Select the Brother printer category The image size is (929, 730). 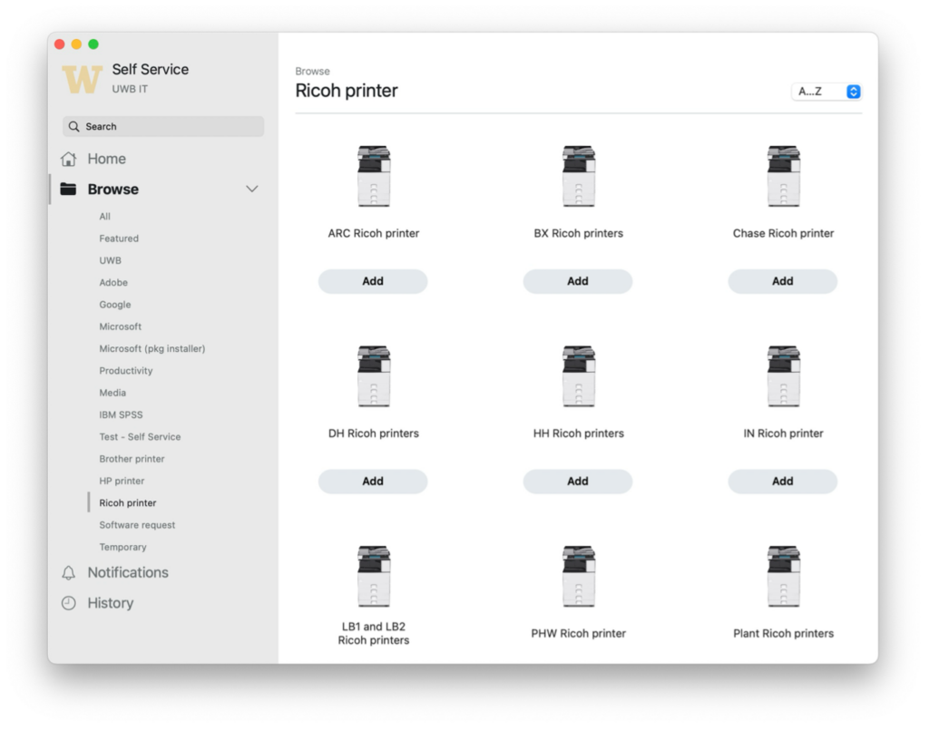132,459
